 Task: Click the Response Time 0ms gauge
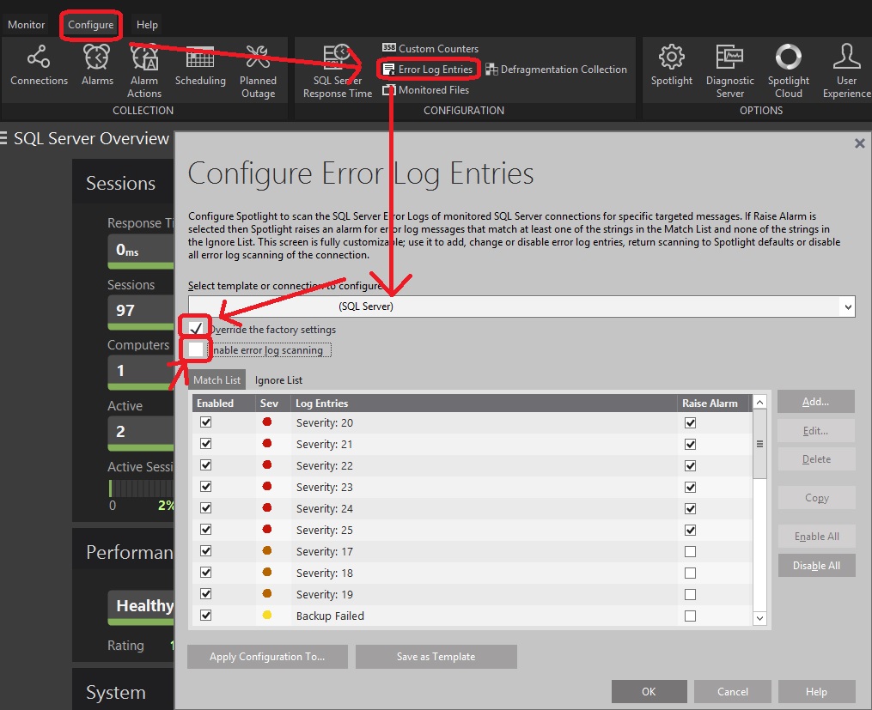tap(141, 250)
